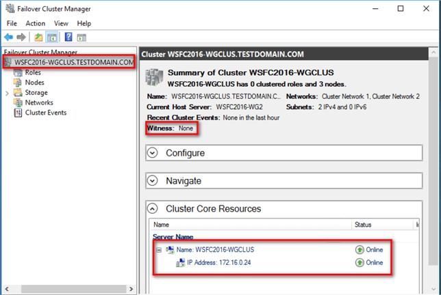Viewport: 441px width, 295px height.
Task: Click the large cluster summary icon
Action: coord(154,77)
